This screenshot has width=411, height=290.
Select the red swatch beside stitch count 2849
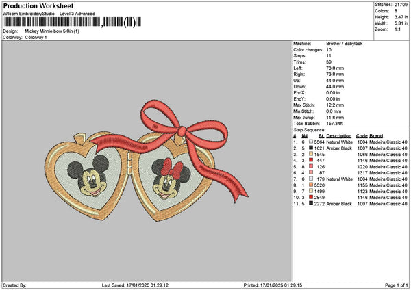coord(311,197)
